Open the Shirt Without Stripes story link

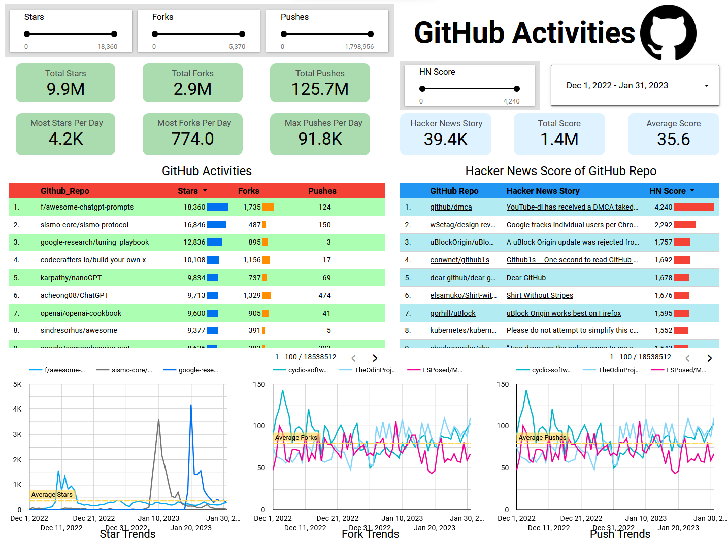pos(539,295)
